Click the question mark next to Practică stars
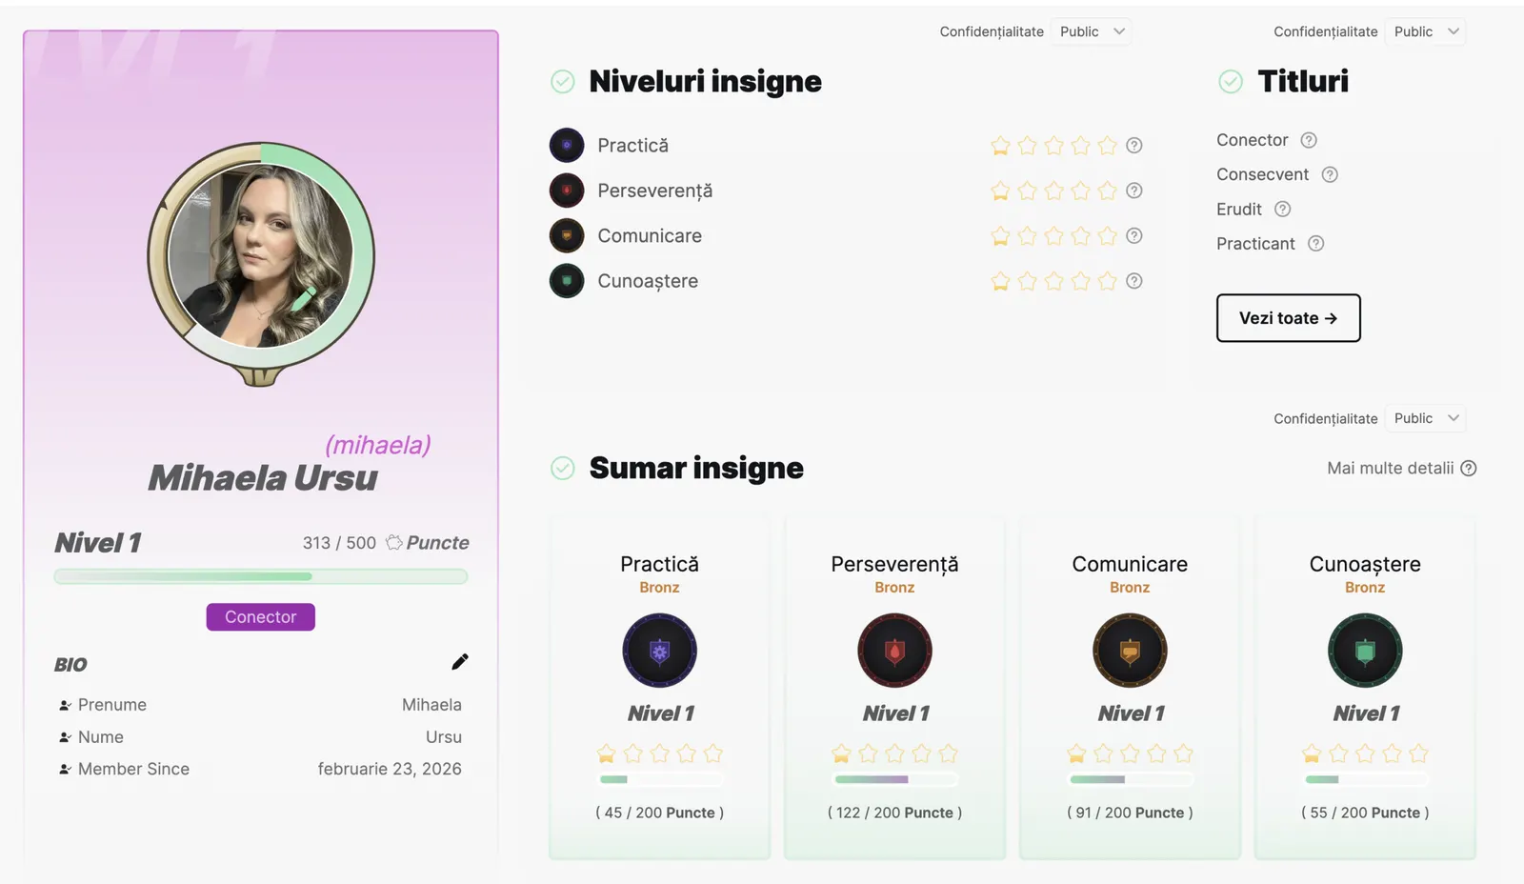The height and width of the screenshot is (884, 1524). (x=1133, y=146)
